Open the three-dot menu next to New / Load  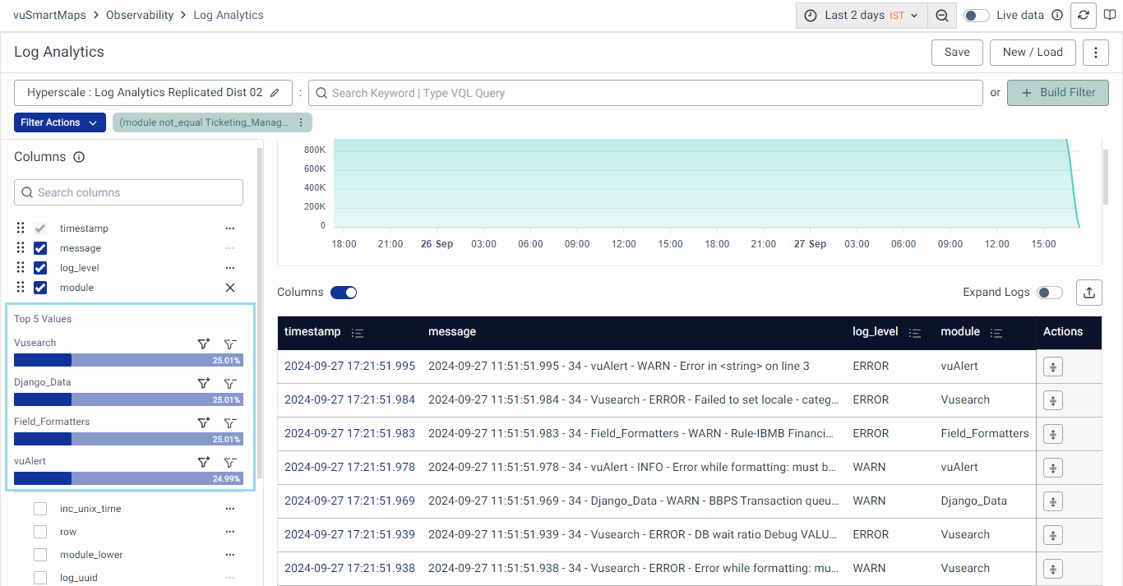coord(1095,52)
